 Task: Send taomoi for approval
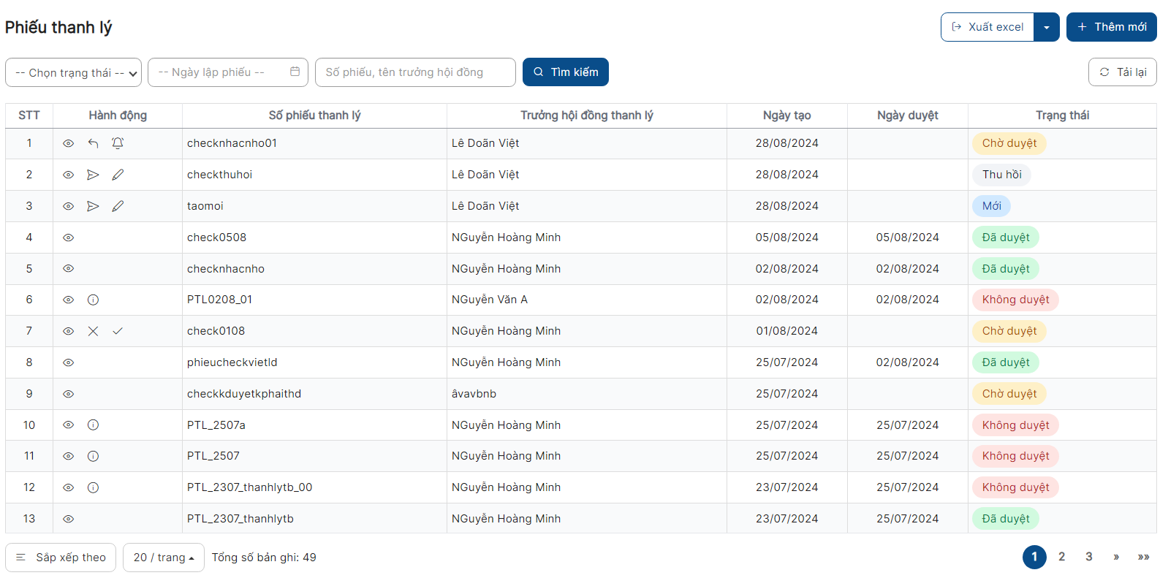pos(93,206)
